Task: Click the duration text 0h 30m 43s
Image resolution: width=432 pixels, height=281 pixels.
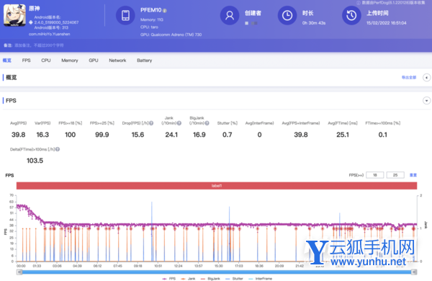Action: (x=314, y=23)
